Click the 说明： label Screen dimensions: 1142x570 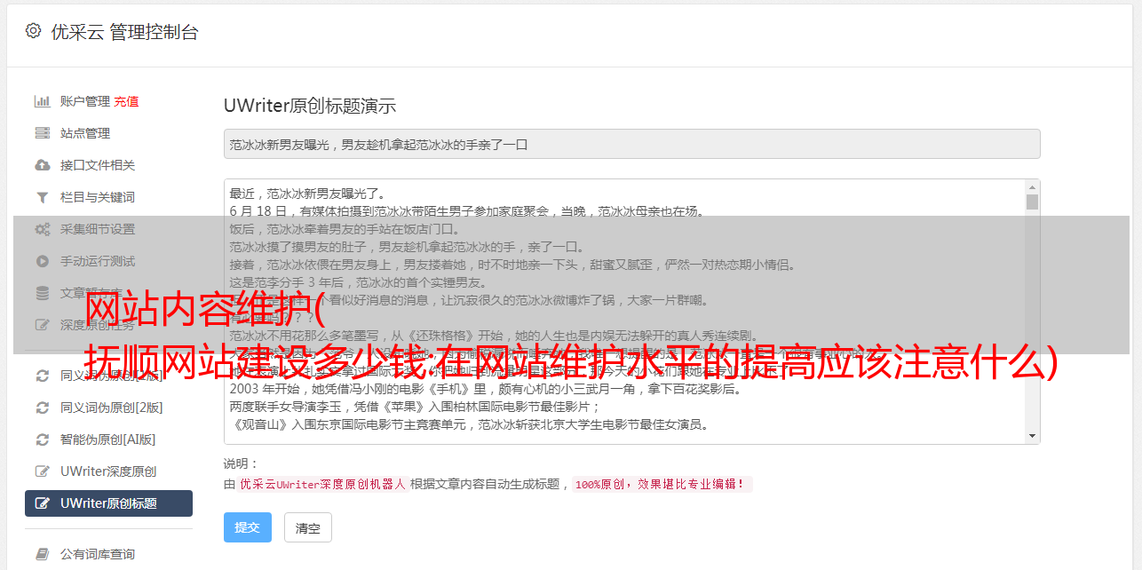241,463
